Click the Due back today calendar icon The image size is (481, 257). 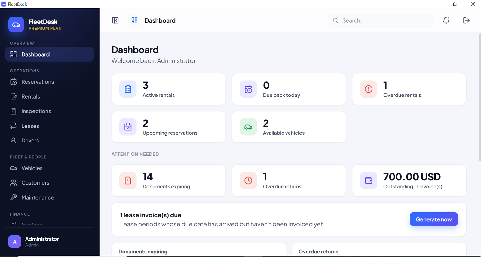coord(248,89)
